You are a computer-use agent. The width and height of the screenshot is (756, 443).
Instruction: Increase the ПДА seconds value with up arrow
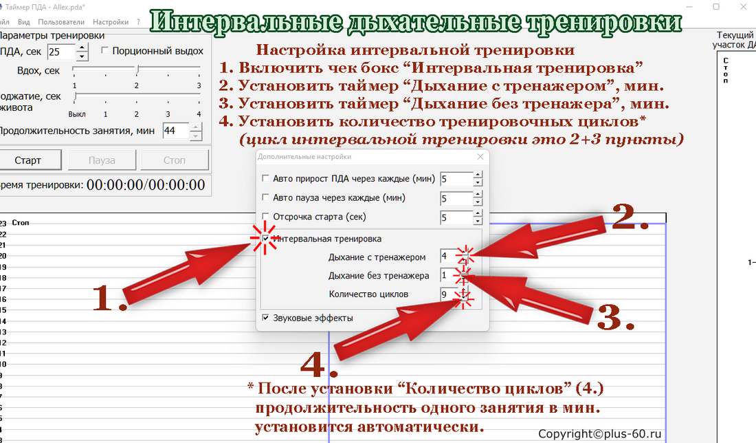pyautogui.click(x=82, y=47)
